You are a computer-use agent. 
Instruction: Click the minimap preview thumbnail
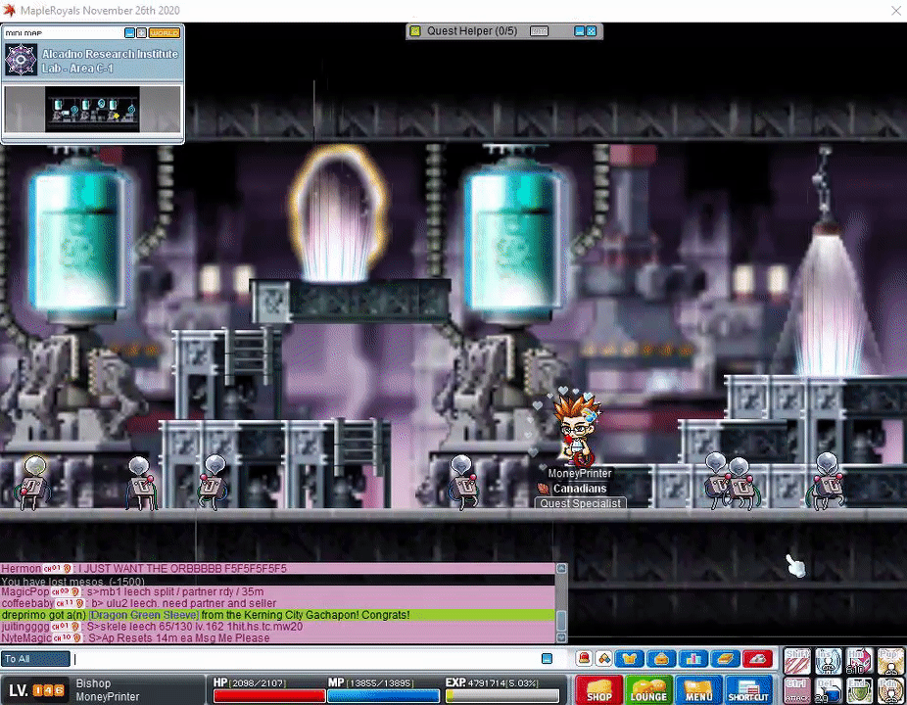(x=92, y=109)
